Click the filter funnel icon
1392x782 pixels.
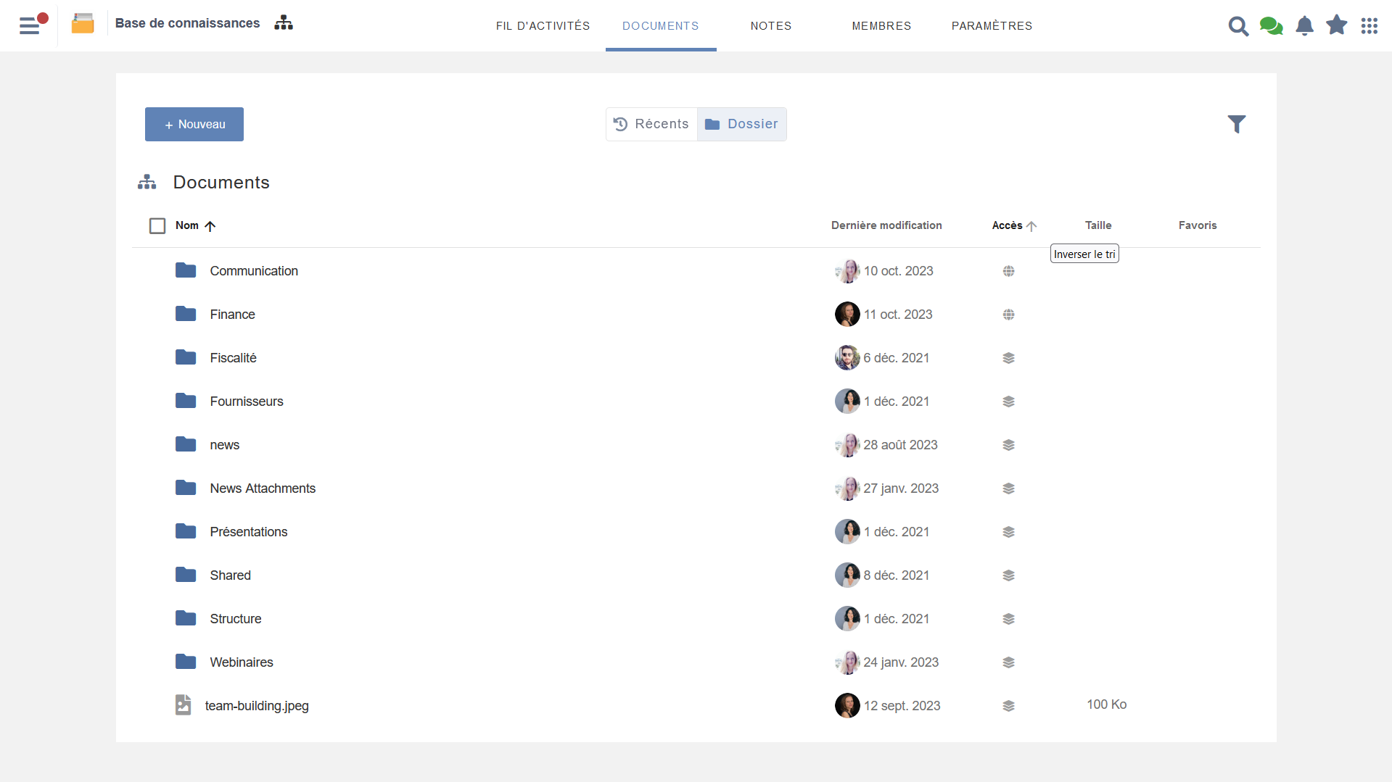coord(1236,124)
